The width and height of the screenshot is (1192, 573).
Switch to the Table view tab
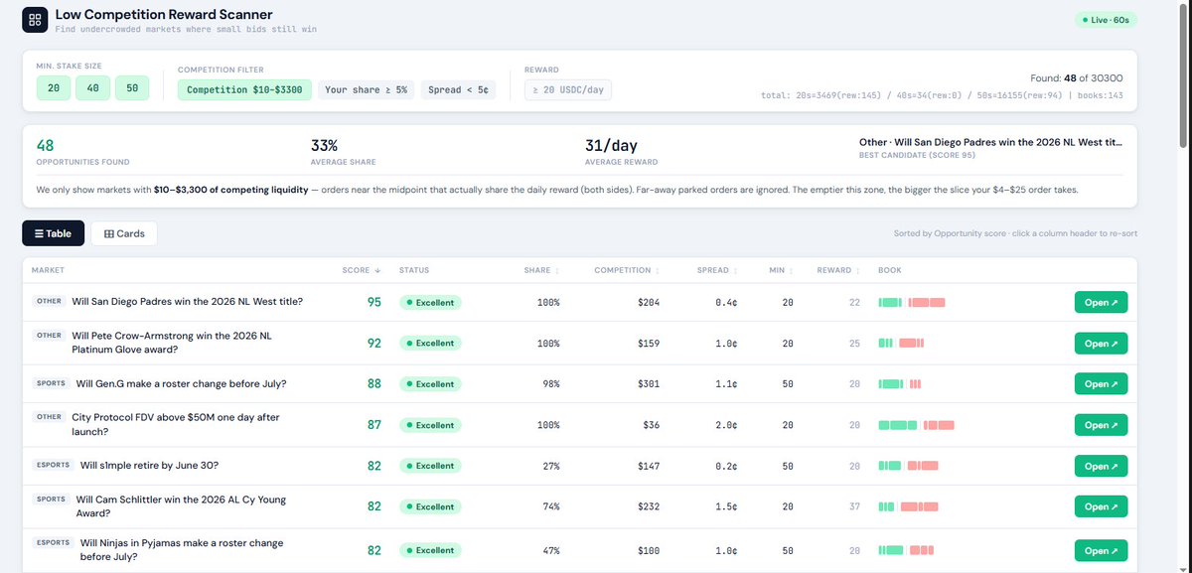[54, 233]
